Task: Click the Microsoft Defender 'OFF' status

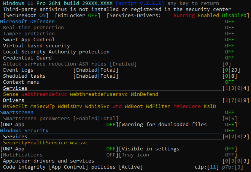Action: 230,21
